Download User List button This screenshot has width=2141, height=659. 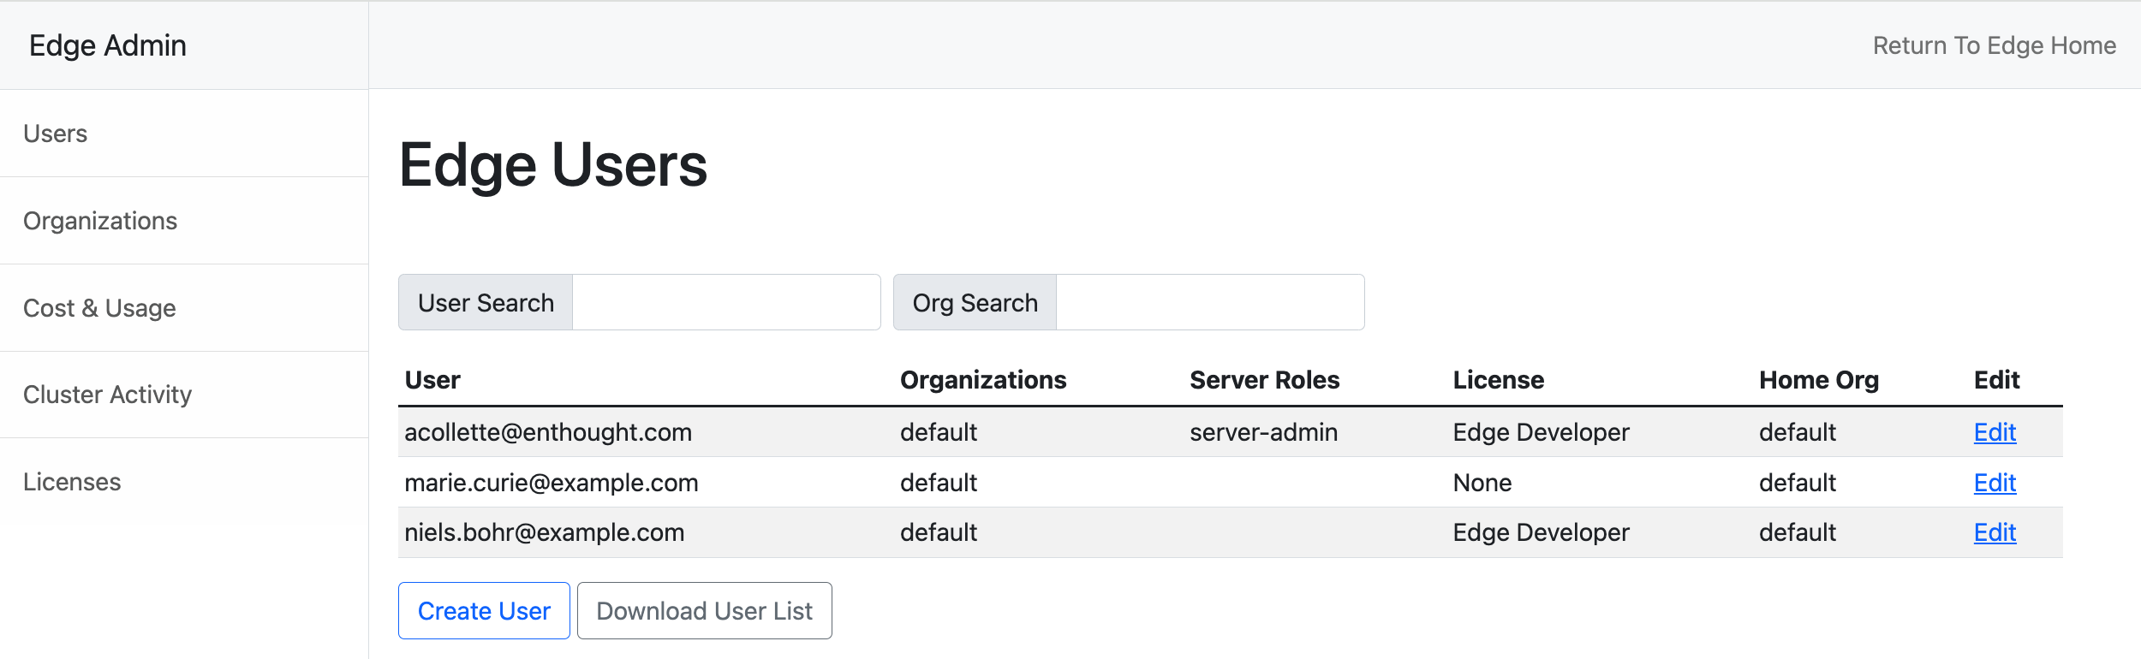pos(705,610)
